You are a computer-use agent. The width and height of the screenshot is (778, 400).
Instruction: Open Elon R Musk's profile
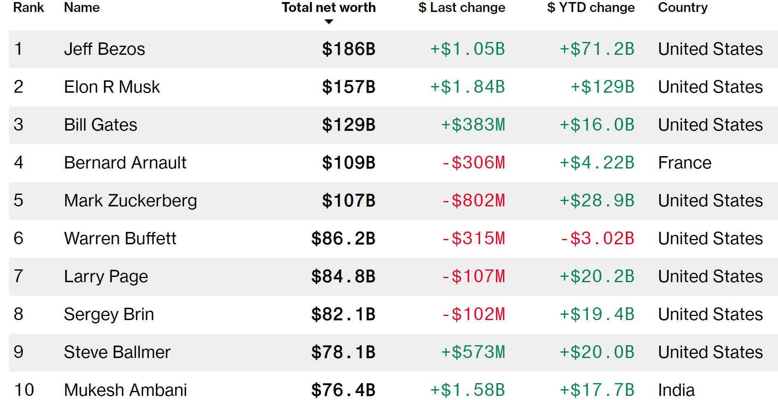[x=112, y=87]
